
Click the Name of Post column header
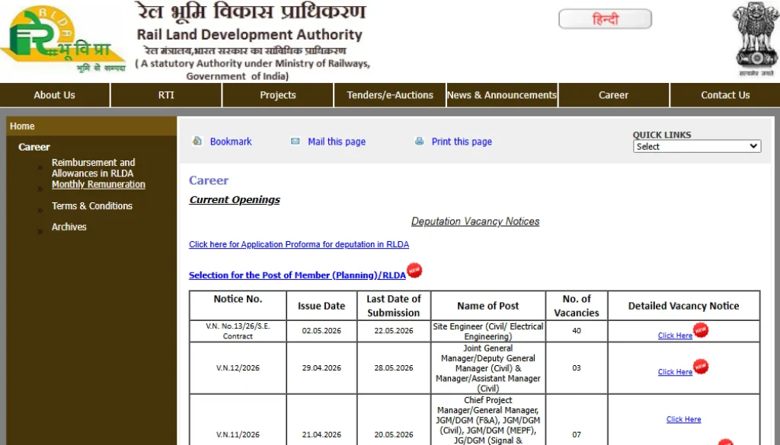[488, 306]
